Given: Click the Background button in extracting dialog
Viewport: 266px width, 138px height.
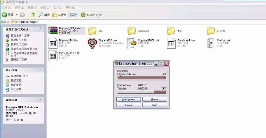Looking at the screenshot, I should [x=129, y=99].
